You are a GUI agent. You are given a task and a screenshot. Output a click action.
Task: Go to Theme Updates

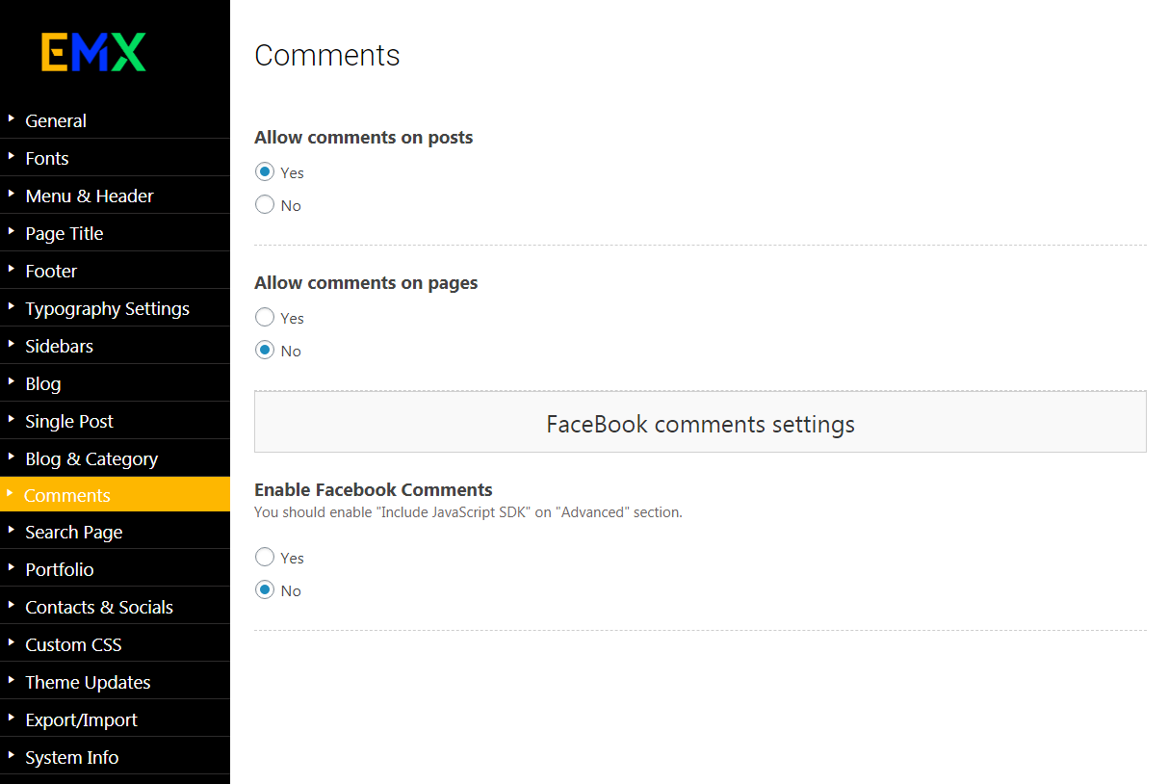(88, 682)
